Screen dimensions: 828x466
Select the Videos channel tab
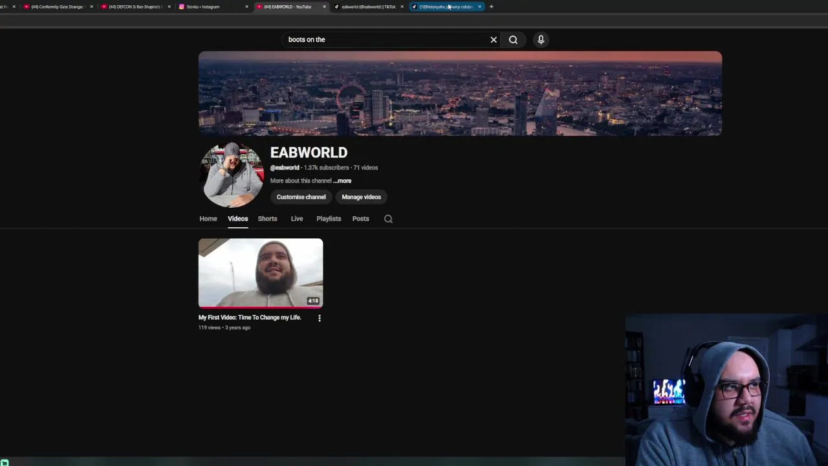pyautogui.click(x=237, y=219)
